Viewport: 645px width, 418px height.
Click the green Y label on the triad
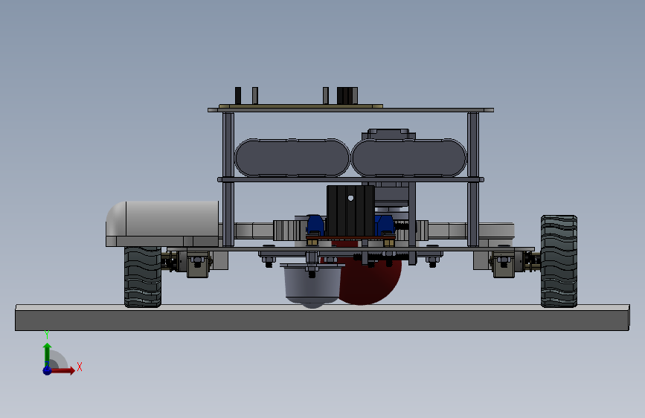click(x=47, y=335)
